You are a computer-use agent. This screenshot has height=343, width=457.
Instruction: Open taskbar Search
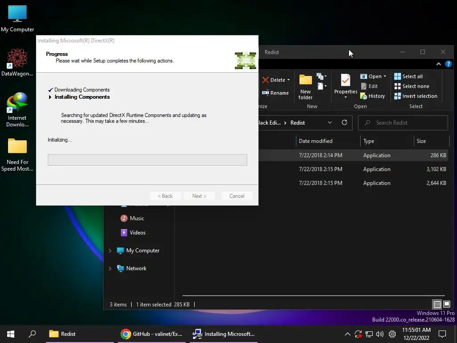(32, 334)
